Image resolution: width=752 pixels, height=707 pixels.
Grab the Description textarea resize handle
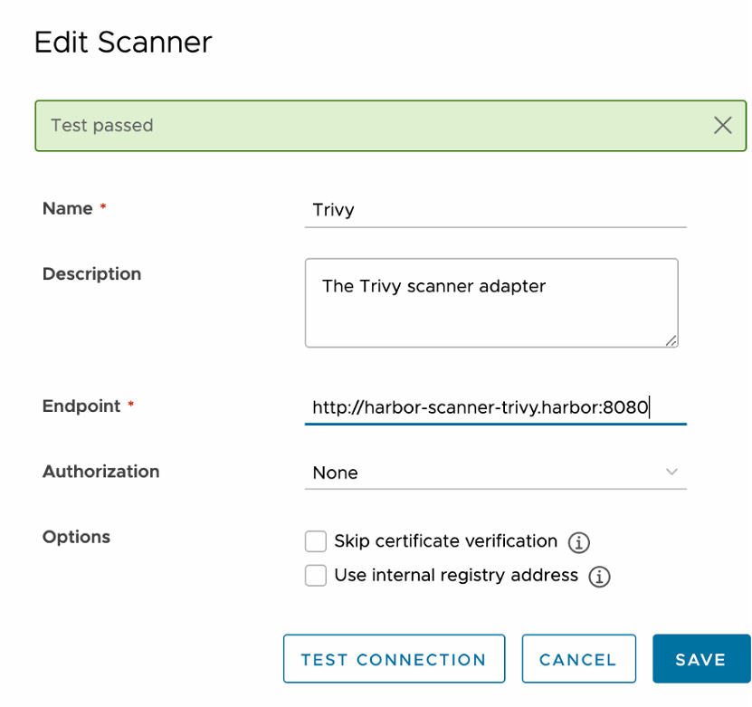coord(671,340)
